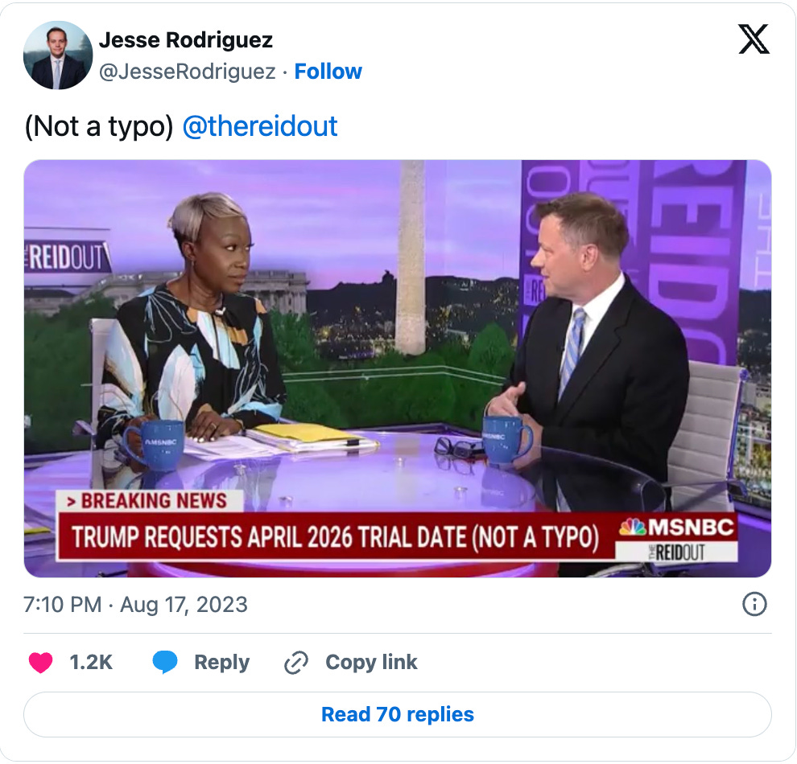This screenshot has height=764, width=797.
Task: Click the chain link icon
Action: 296,663
